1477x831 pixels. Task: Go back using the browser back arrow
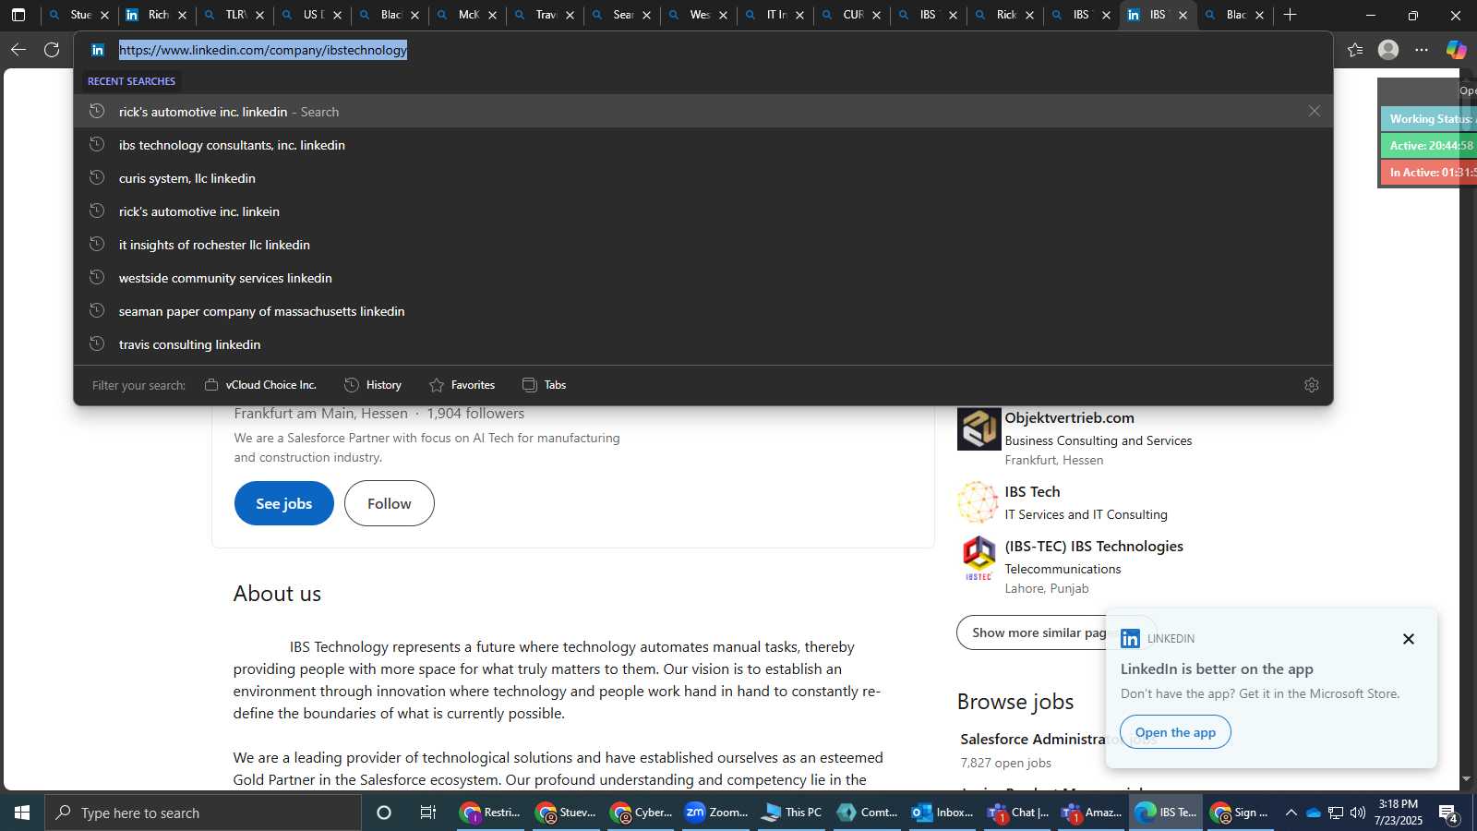pyautogui.click(x=18, y=50)
